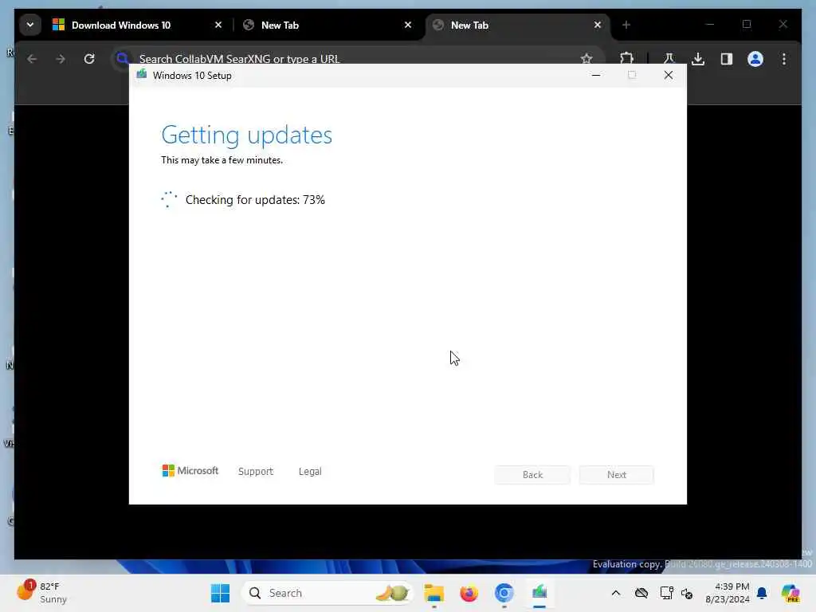Open the weather widget showing 82°F Sunny
Screen dimensions: 816x612
pos(43,593)
